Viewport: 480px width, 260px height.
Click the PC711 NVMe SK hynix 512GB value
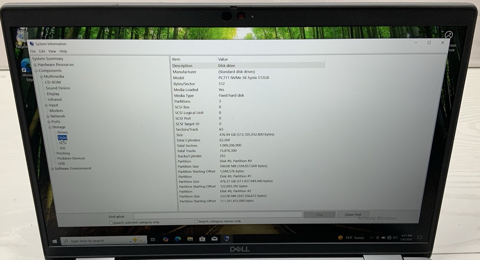click(x=244, y=78)
